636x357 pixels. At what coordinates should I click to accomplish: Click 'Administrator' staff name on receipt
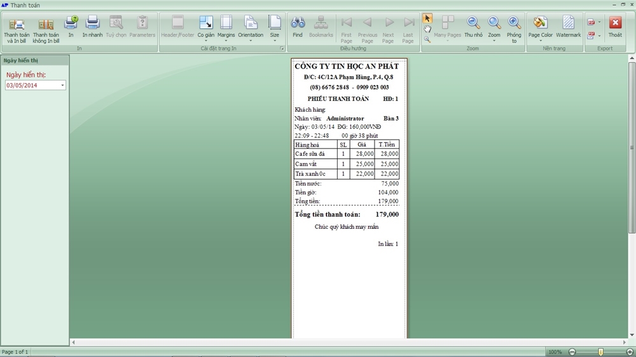click(345, 119)
